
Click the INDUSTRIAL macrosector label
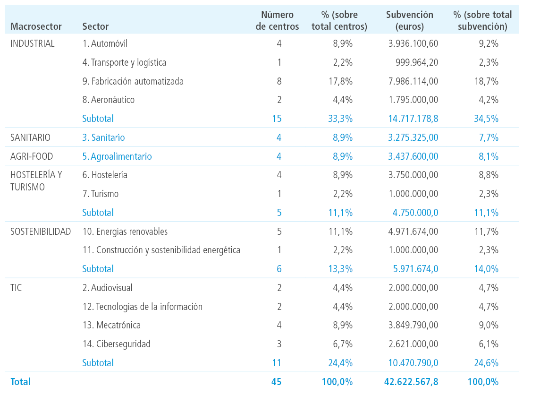32,44
